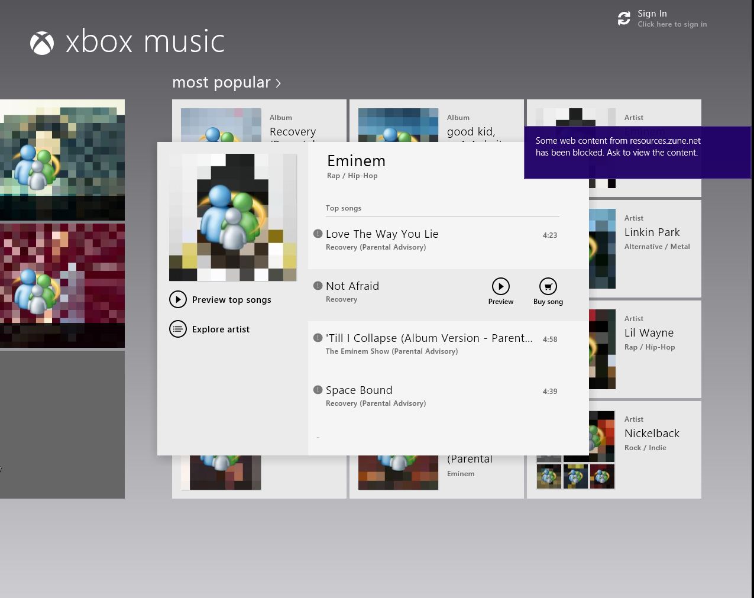The image size is (754, 598).
Task: Click the Top songs header
Action: [x=344, y=208]
